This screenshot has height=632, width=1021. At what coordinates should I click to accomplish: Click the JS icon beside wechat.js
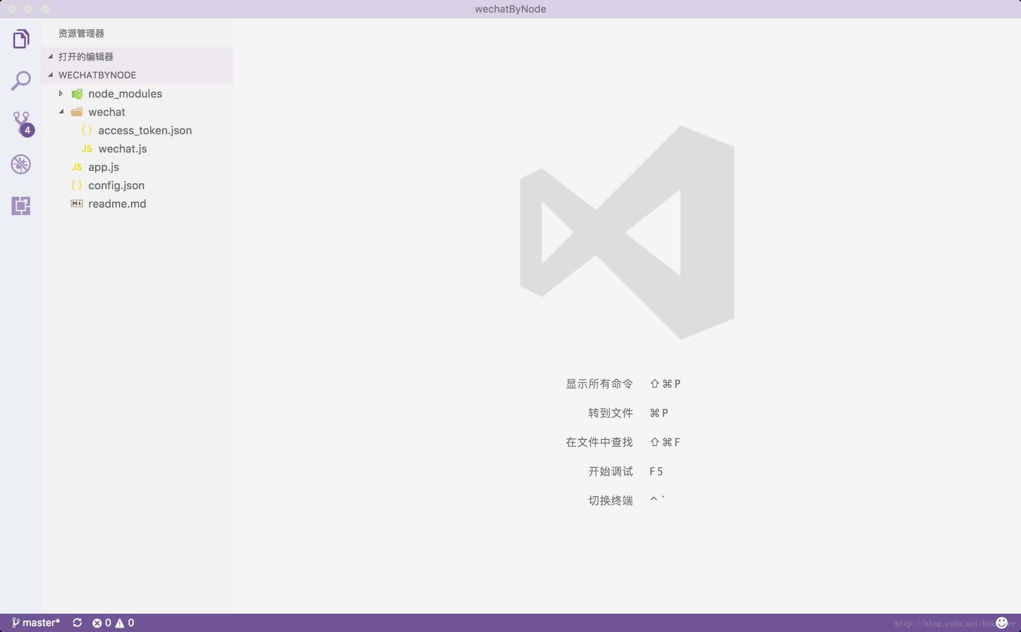pos(87,149)
